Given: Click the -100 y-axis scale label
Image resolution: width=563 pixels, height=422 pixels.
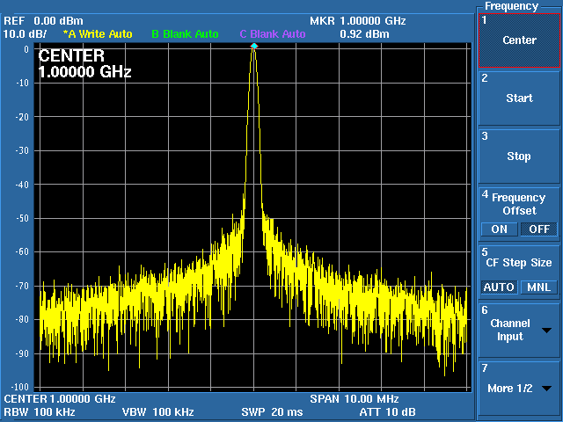Looking at the screenshot, I should 19,387.
